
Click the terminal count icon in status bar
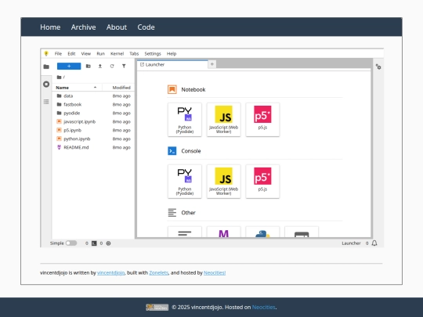pyautogui.click(x=94, y=243)
